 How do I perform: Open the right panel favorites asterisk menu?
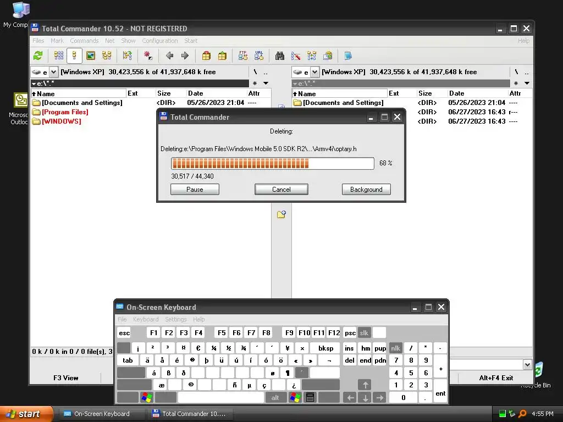point(516,84)
